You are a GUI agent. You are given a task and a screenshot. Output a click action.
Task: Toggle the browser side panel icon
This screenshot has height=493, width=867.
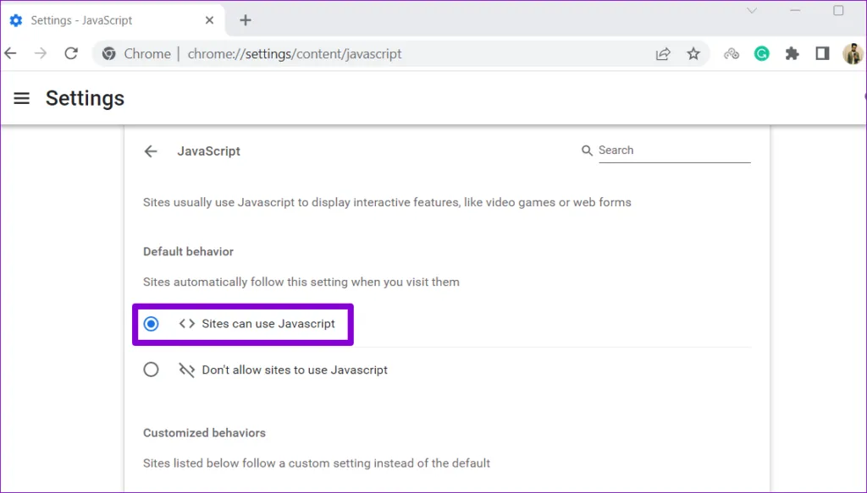821,54
